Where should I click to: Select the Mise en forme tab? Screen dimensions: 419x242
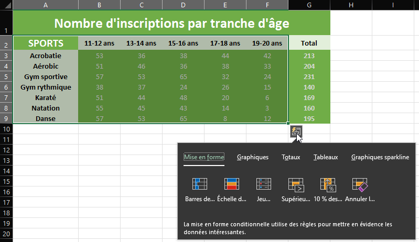click(204, 157)
